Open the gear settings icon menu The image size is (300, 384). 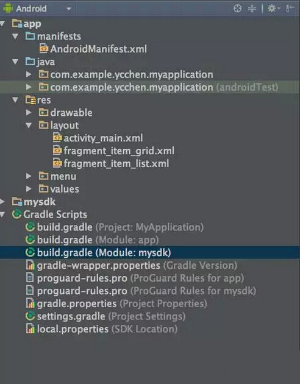click(x=273, y=9)
